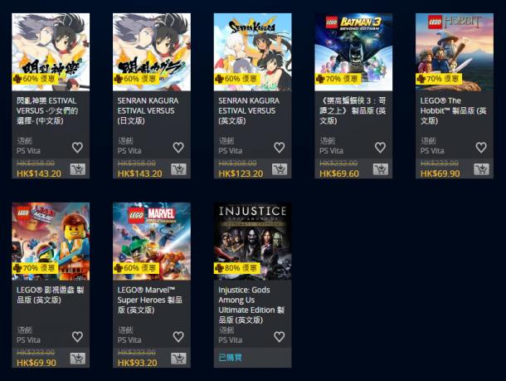This screenshot has height=381, width=506.
Task: Open Injustice Gods Among Us Ultimate Edition title
Action: [x=251, y=305]
